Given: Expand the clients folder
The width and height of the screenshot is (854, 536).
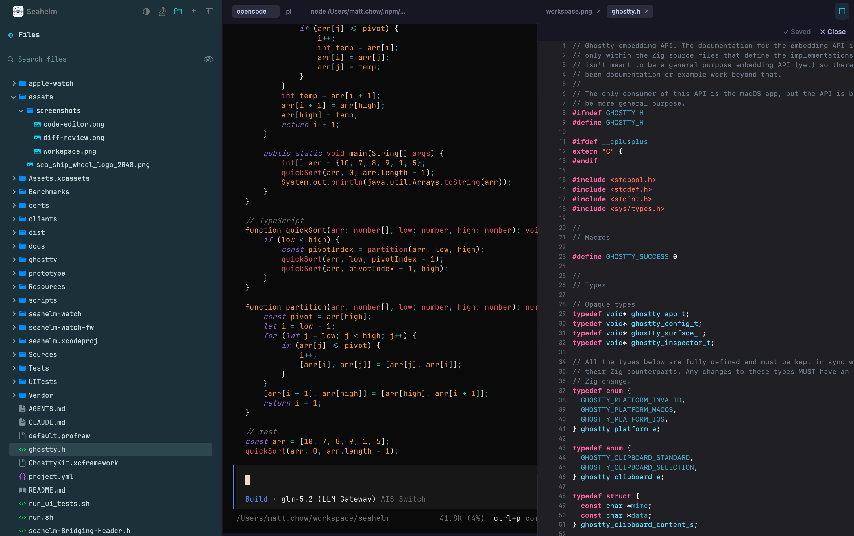Looking at the screenshot, I should [14, 219].
